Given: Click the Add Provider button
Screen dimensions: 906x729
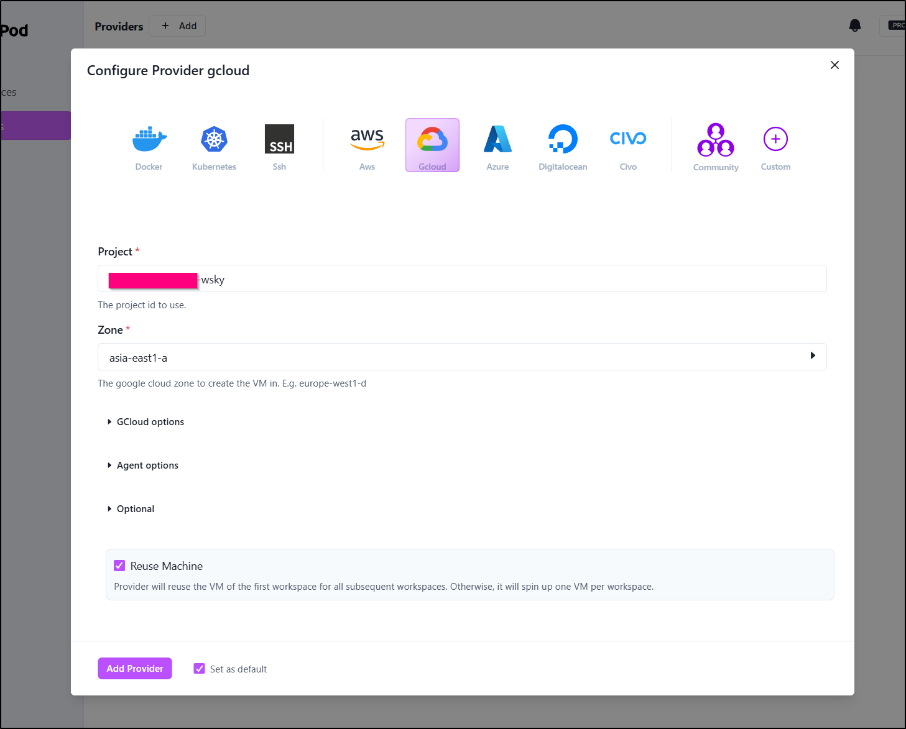Looking at the screenshot, I should [135, 669].
